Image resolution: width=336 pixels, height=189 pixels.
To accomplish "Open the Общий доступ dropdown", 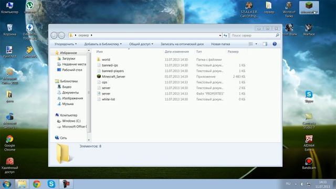I will (141, 44).
